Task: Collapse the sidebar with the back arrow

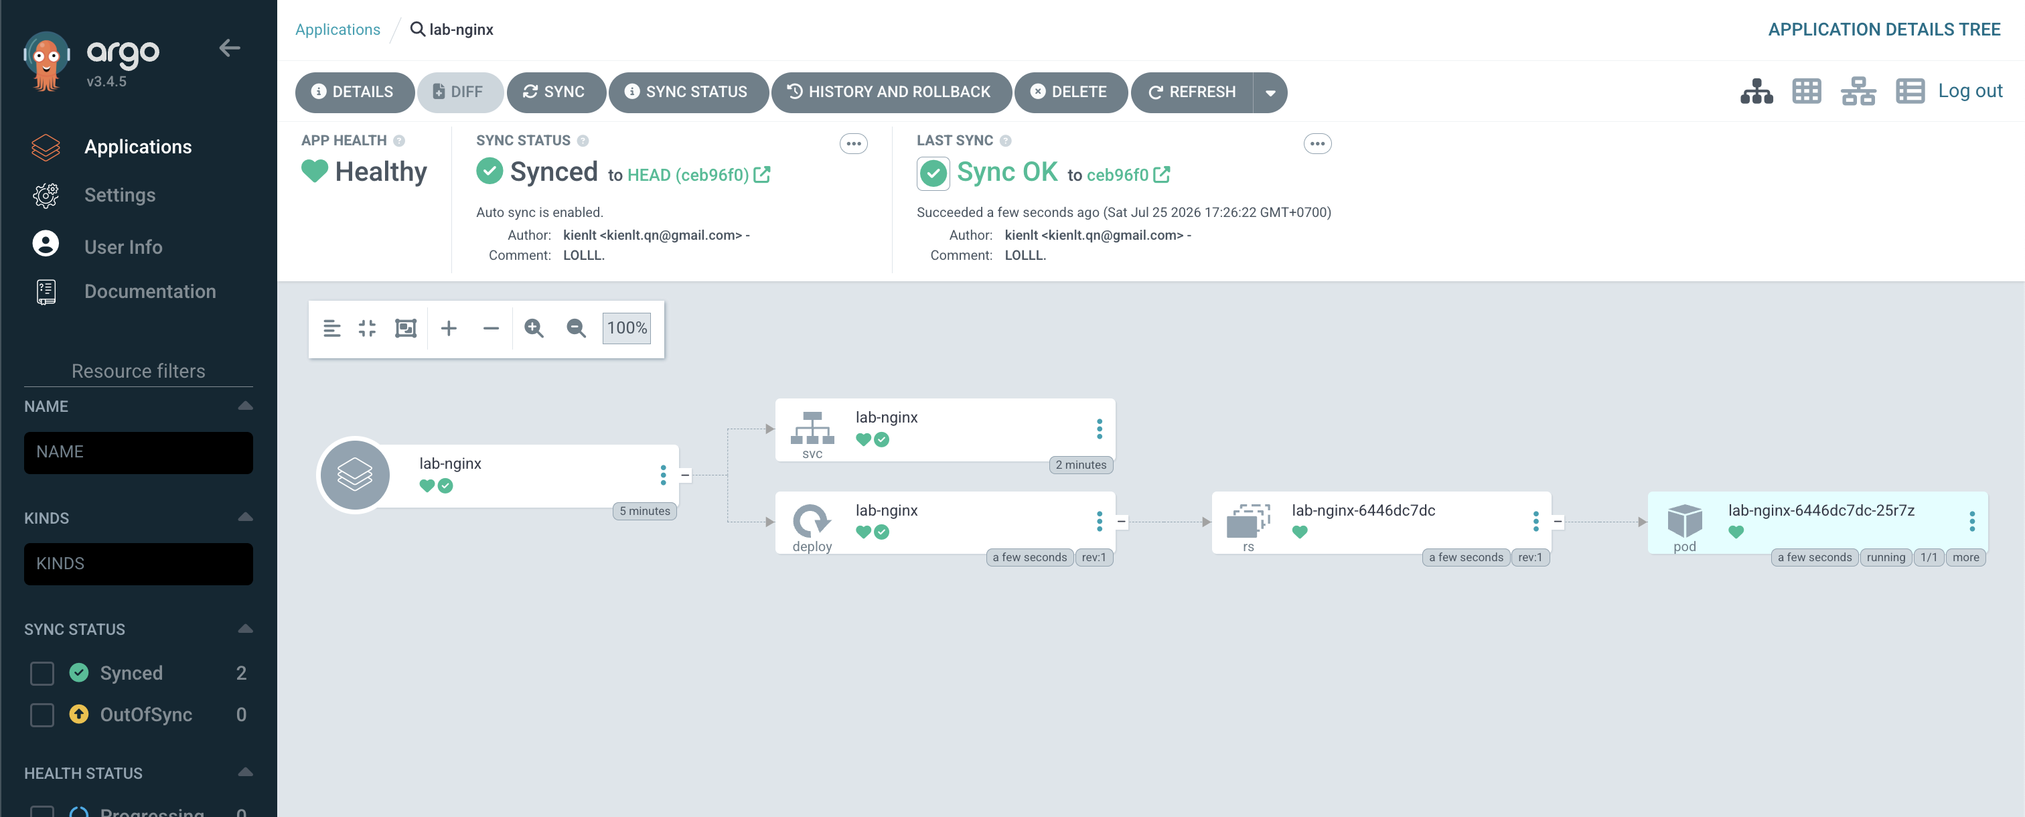Action: point(229,48)
